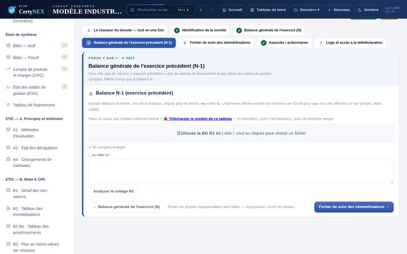Continue to Fichier de suivi des immobilisations
407x254 pixels.
coord(354,207)
